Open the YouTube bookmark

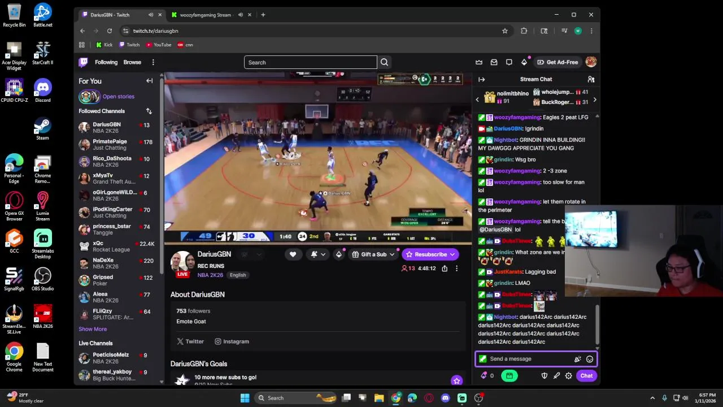(x=159, y=45)
